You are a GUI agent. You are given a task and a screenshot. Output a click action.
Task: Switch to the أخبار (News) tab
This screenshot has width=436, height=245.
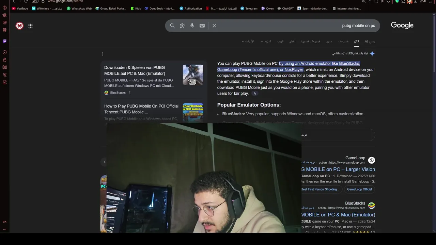point(293,42)
